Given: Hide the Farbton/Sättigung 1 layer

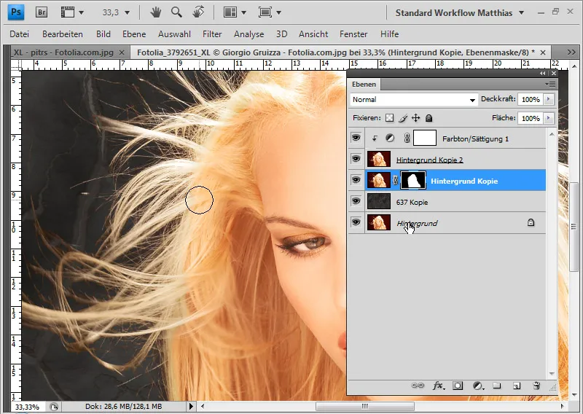Looking at the screenshot, I should click(356, 138).
